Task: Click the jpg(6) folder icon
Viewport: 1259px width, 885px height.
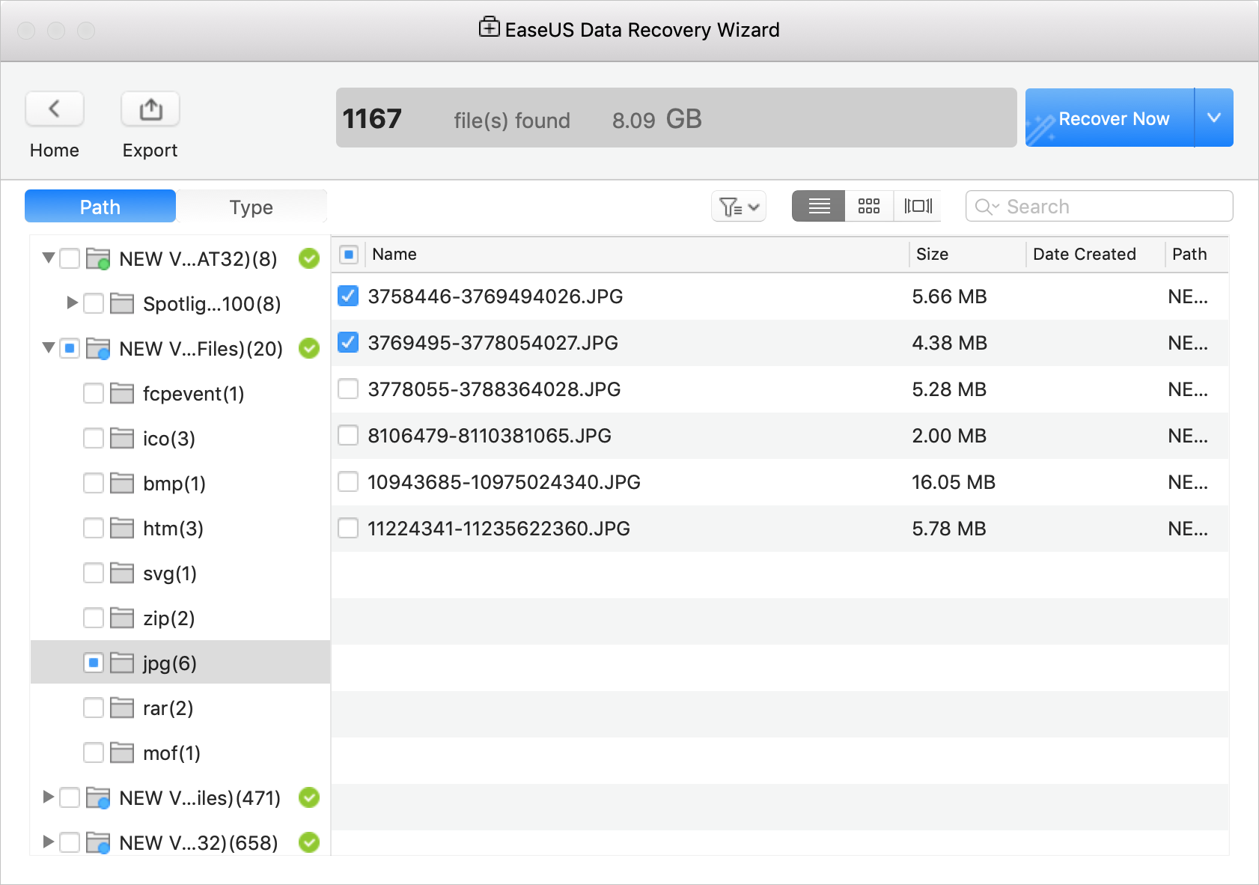Action: [x=122, y=663]
